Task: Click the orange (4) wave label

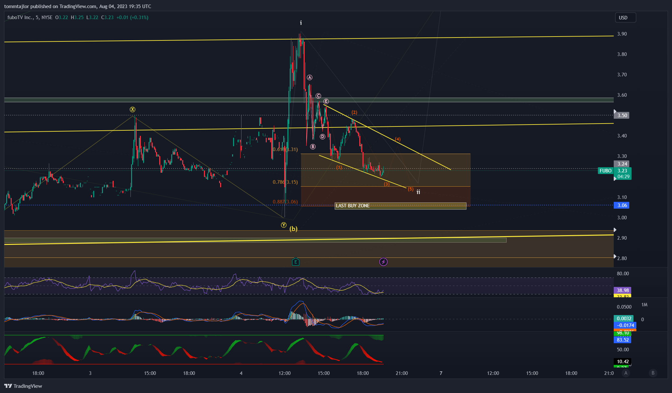Action: click(x=398, y=139)
